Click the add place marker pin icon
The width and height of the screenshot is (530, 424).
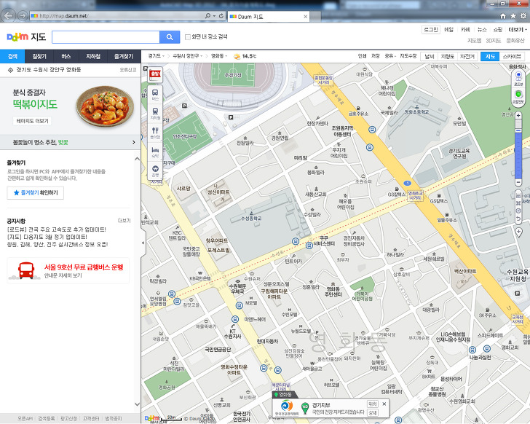point(518,232)
